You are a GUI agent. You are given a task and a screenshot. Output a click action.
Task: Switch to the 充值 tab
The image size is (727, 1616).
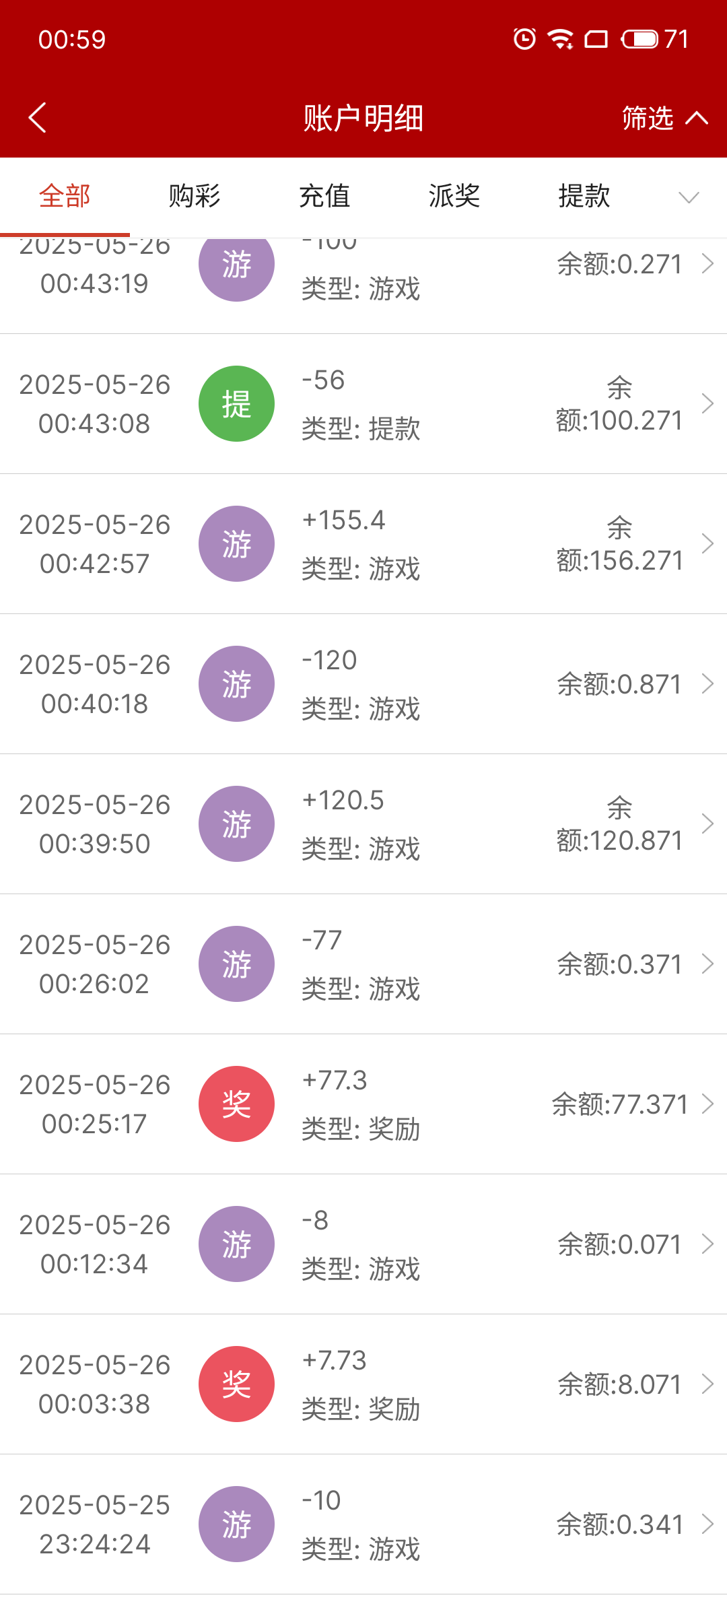[324, 197]
